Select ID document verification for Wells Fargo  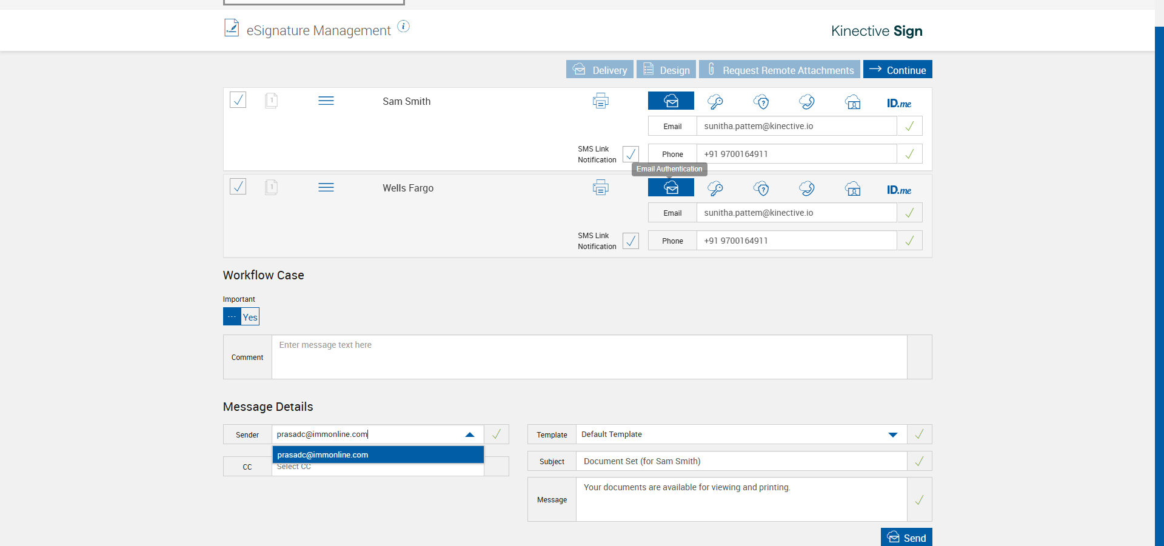coord(853,188)
